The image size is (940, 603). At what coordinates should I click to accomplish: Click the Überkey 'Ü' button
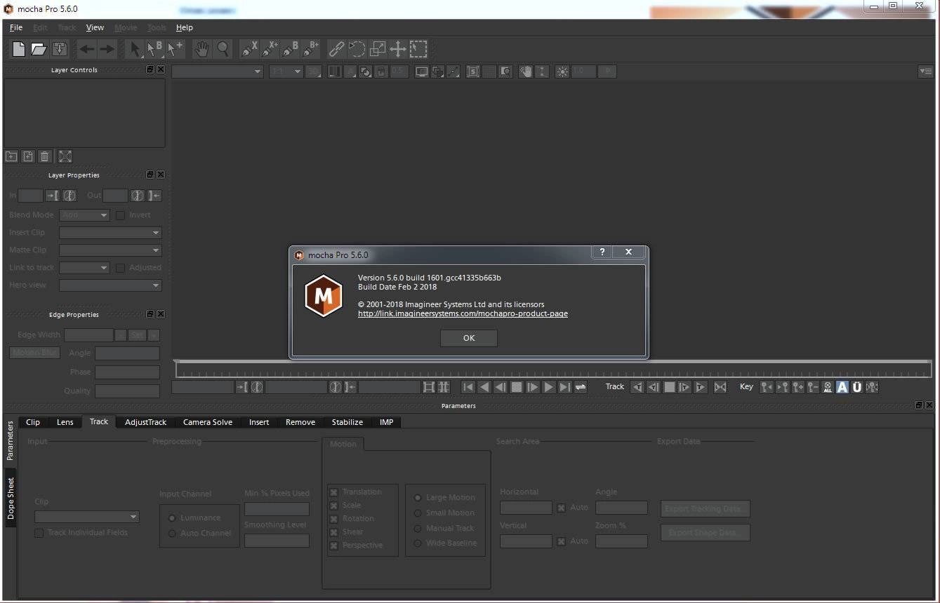pos(857,387)
